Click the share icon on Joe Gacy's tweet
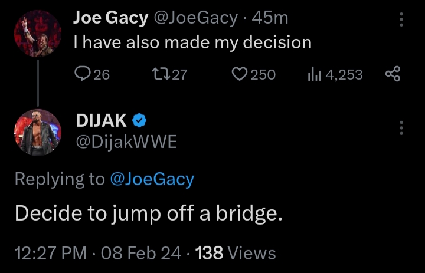This screenshot has height=273, width=425. pos(393,74)
